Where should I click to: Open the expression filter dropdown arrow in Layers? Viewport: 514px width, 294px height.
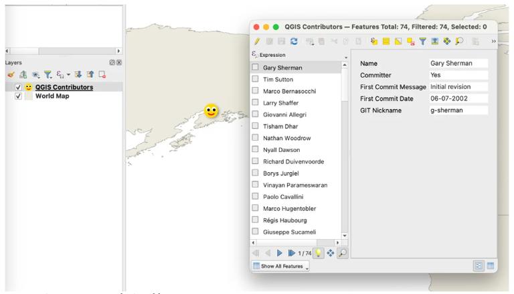(68, 75)
